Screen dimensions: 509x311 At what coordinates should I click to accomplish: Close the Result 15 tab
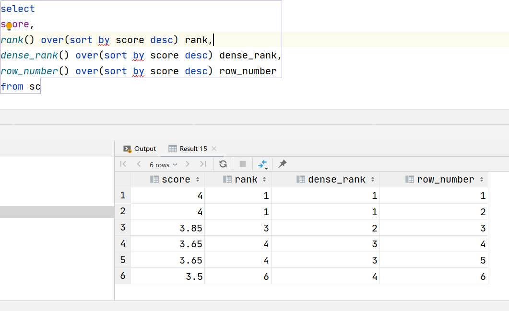click(214, 149)
